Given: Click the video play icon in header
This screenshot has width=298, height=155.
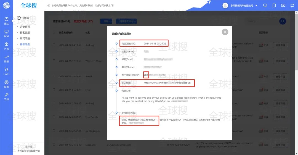Looking at the screenshot, I should tap(283, 5).
